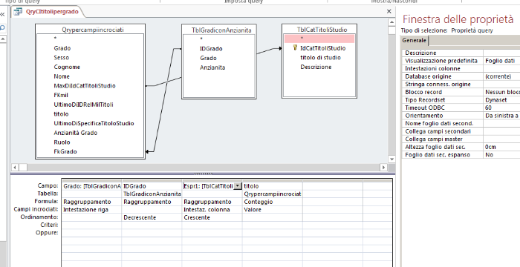Expand navigation pane with double-chevron icon
Viewport: 520px width, 267px height.
2,14
